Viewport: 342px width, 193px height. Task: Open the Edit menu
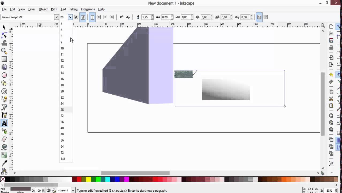tap(13, 9)
